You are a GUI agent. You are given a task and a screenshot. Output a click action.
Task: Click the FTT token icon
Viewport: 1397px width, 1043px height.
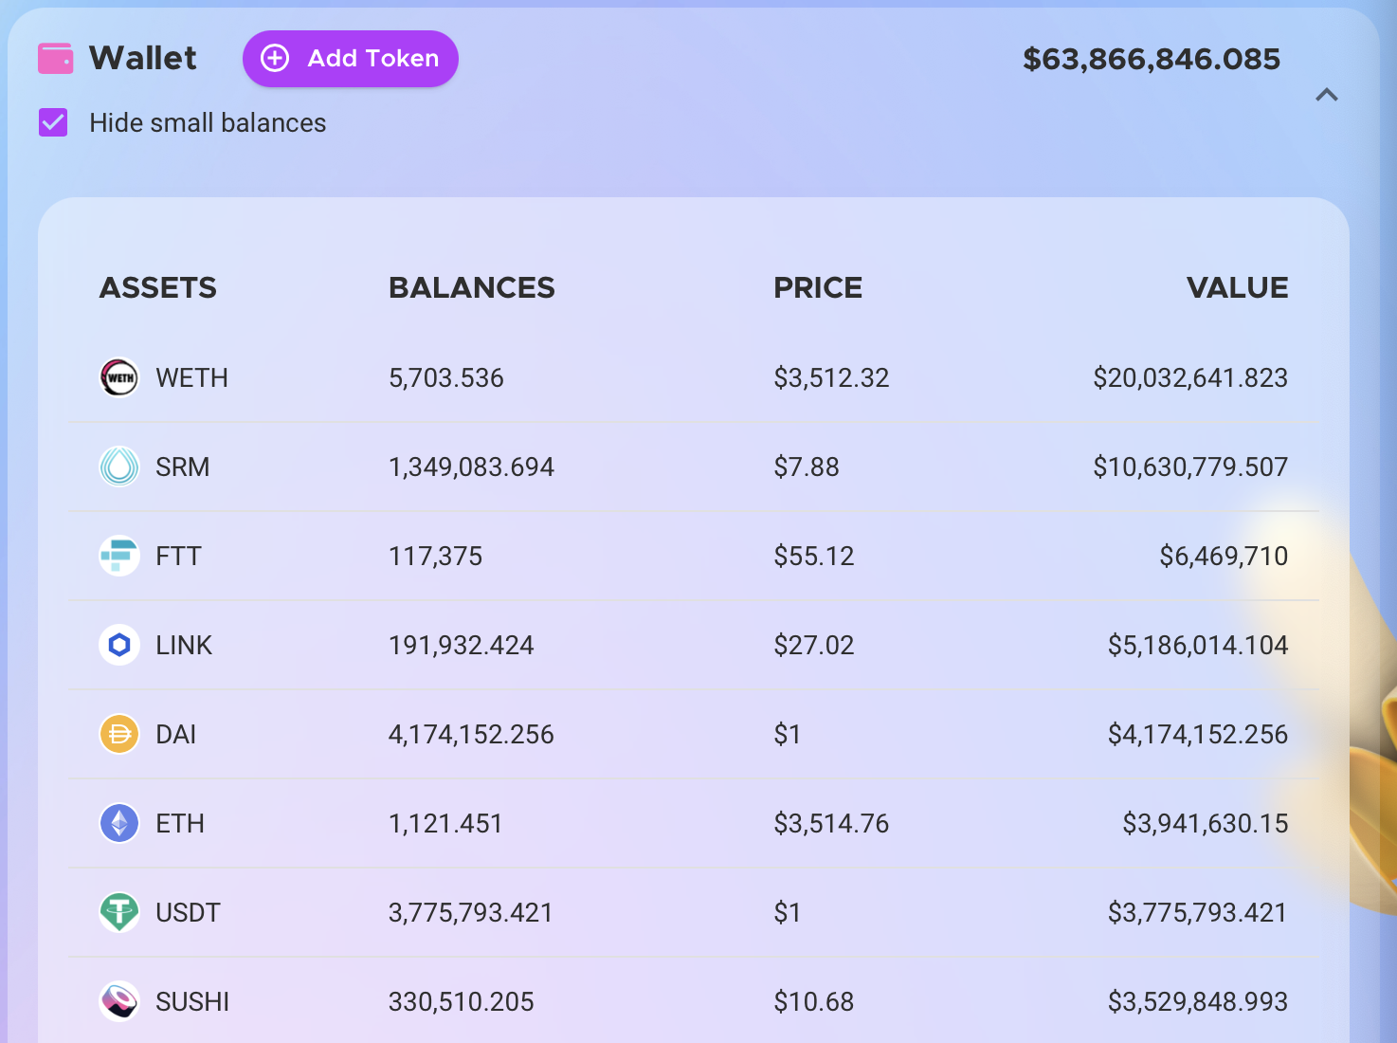point(119,556)
